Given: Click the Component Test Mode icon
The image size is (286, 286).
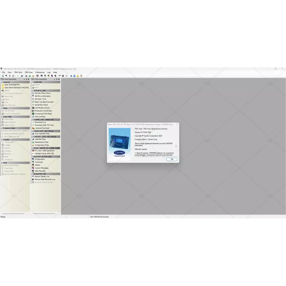Looking at the screenshot, I should coord(33,114).
